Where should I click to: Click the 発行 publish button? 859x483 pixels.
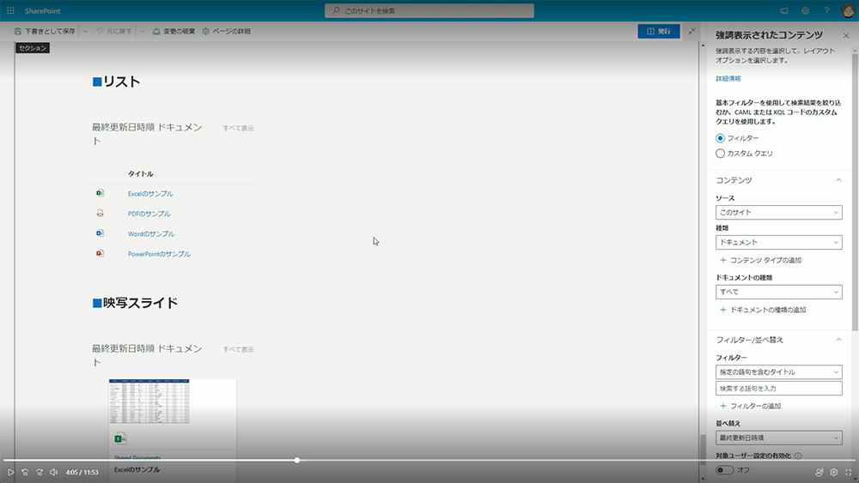(659, 31)
